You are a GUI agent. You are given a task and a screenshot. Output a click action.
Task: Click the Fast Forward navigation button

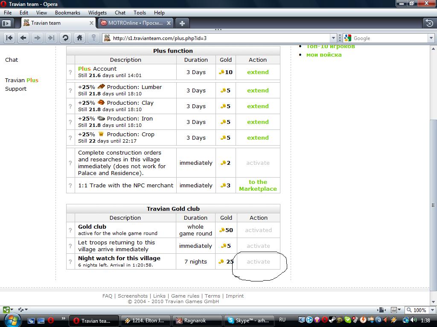point(51,38)
